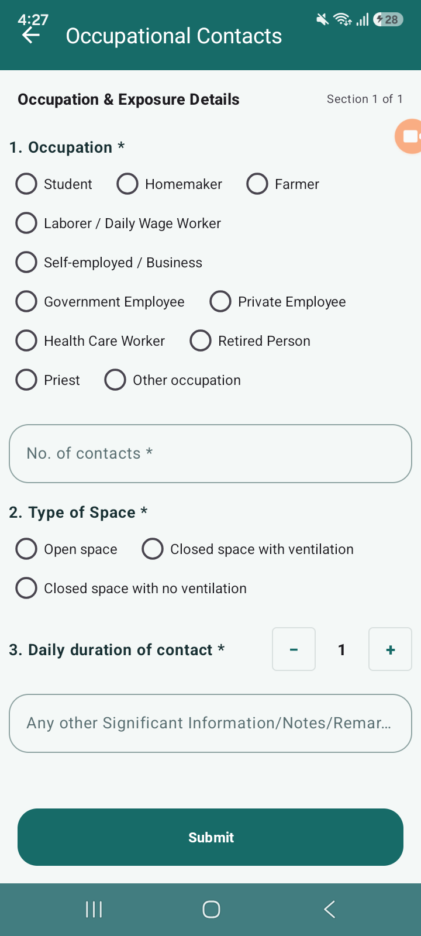
Task: Tap the back arrow in header
Action: pyautogui.click(x=31, y=36)
